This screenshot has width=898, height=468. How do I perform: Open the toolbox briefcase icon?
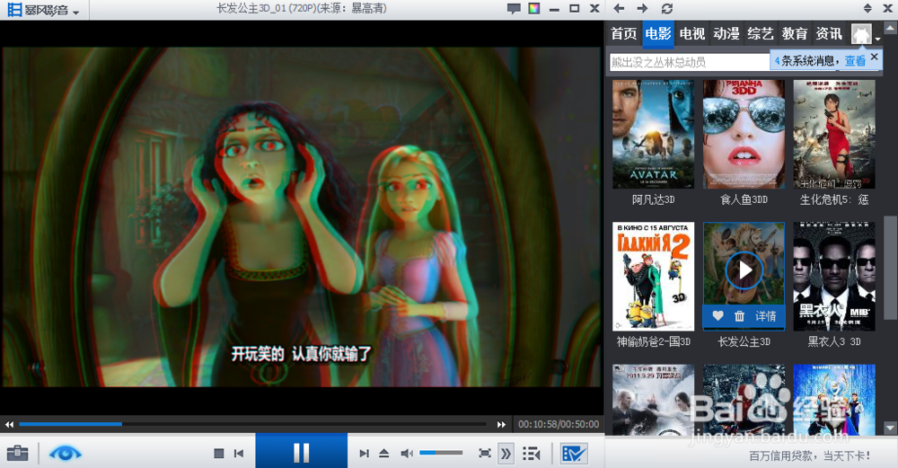pos(17,453)
